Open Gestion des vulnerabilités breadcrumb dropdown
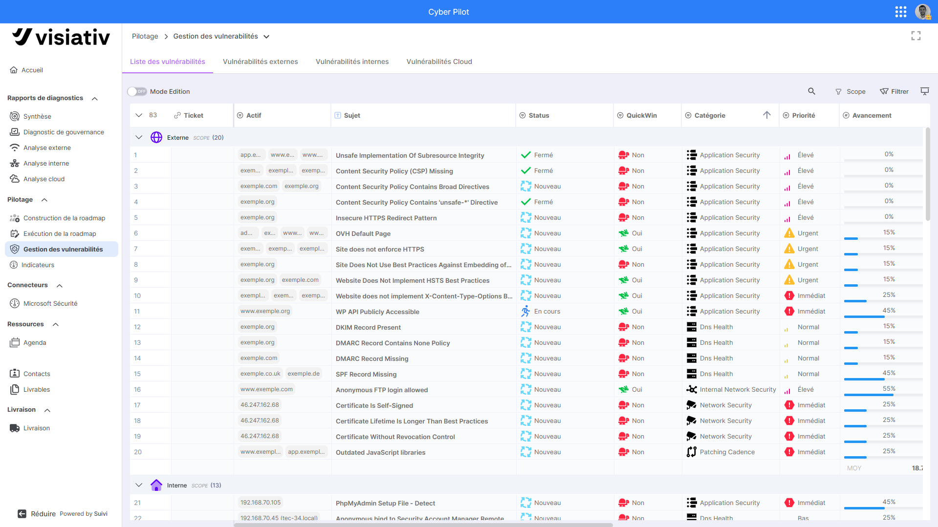This screenshot has height=527, width=938. [x=266, y=37]
